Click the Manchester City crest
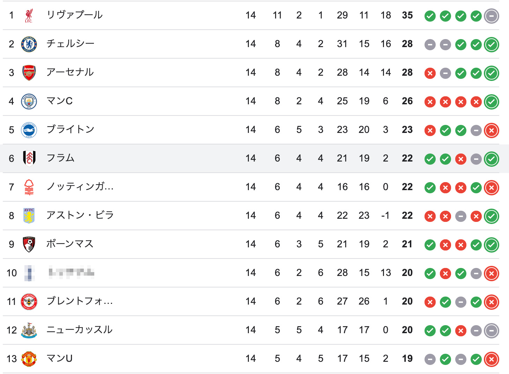Viewport: 509px width, 374px height. (29, 101)
